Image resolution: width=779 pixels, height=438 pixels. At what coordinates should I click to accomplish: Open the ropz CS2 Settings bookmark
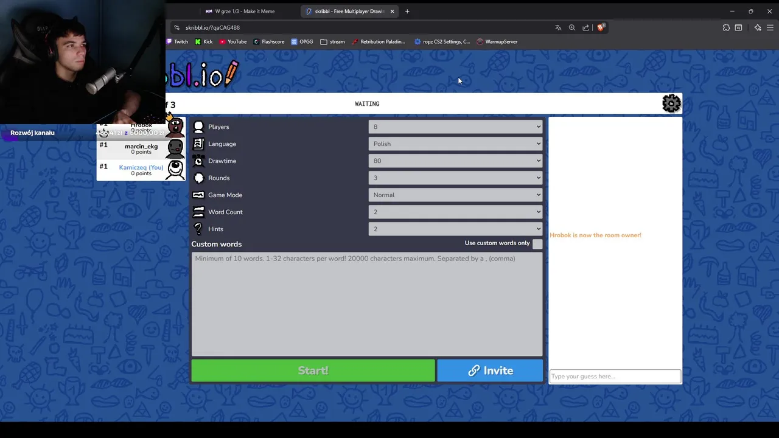442,41
